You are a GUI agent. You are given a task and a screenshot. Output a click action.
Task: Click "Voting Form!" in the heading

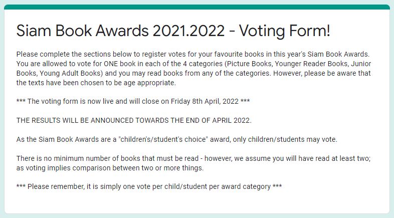pyautogui.click(x=284, y=31)
